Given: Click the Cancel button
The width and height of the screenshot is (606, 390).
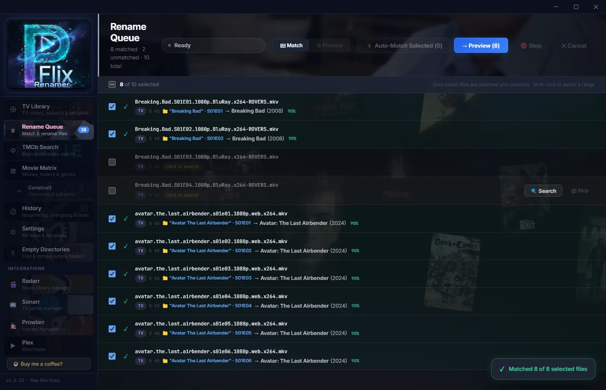Looking at the screenshot, I should 574,45.
